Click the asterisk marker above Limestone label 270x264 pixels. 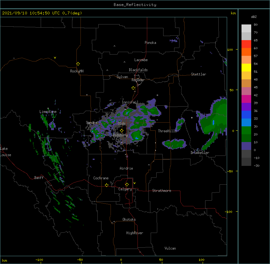tap(48, 108)
